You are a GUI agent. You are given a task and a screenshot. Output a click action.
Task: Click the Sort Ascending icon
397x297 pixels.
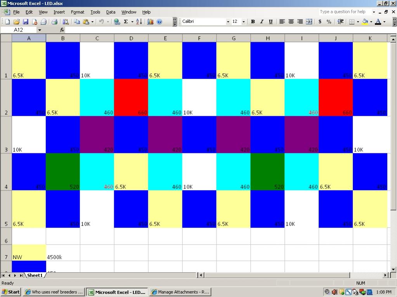[139, 22]
